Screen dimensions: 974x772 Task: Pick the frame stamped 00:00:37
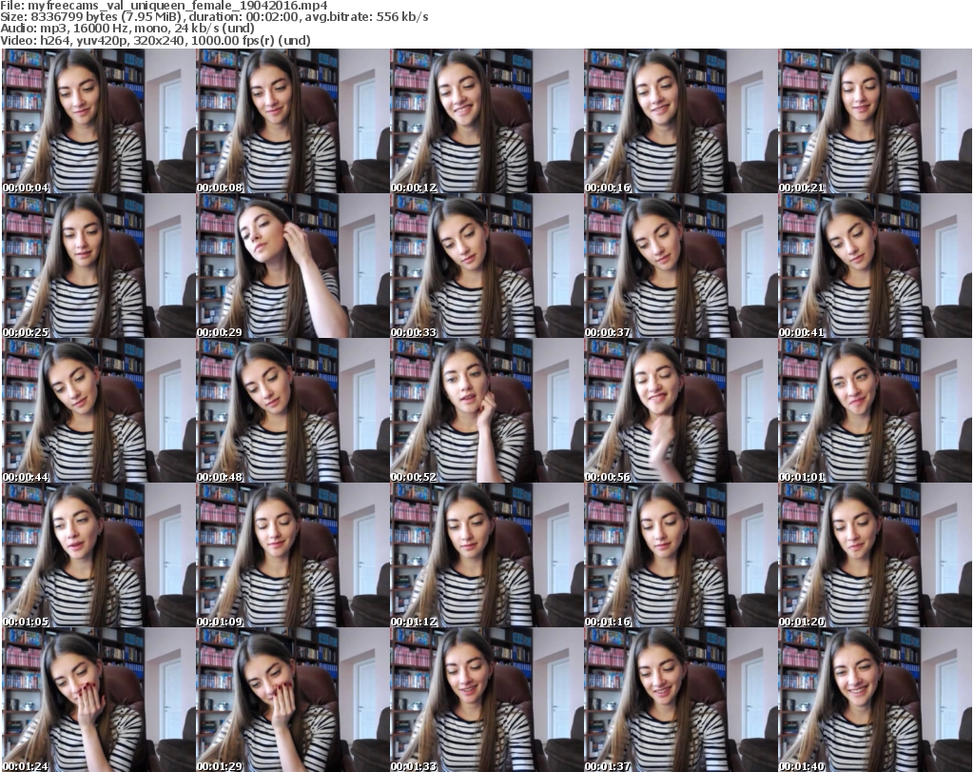click(x=680, y=266)
